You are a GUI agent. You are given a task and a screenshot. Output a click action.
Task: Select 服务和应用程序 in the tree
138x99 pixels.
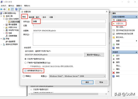12,44
